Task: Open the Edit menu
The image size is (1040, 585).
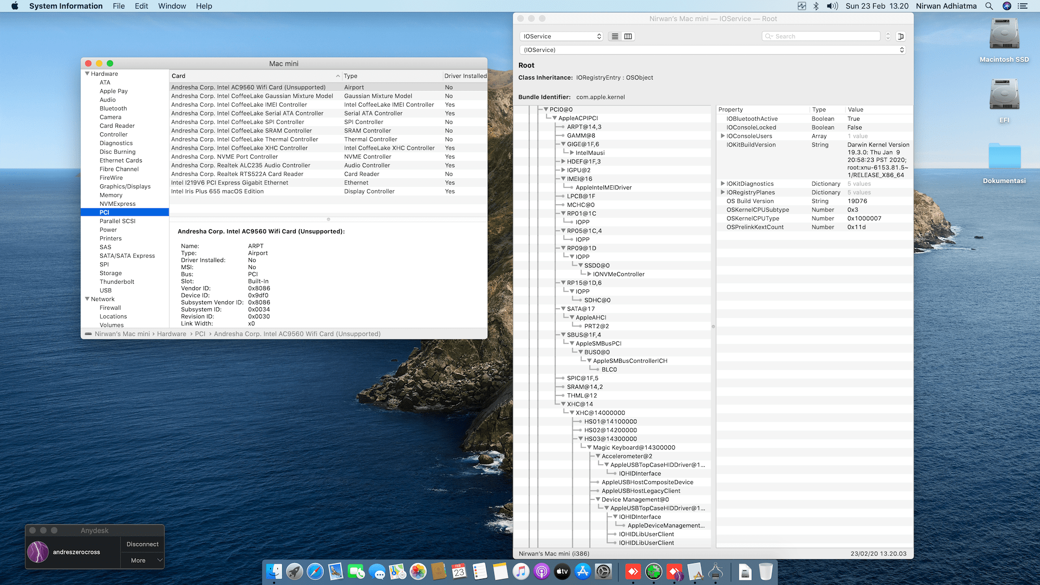Action: pos(141,6)
